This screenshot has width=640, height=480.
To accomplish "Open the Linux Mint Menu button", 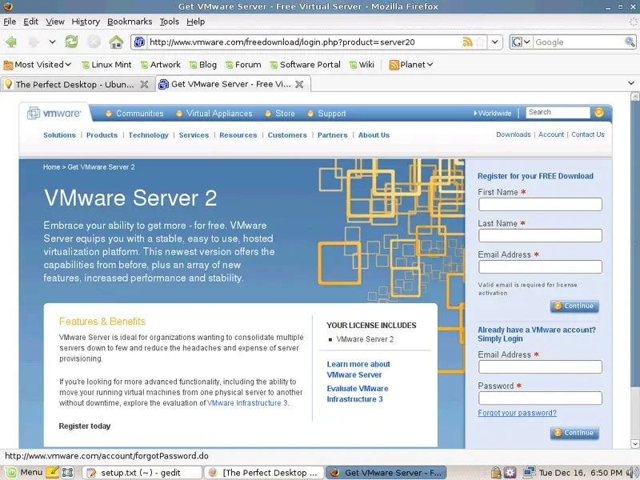I will point(24,472).
